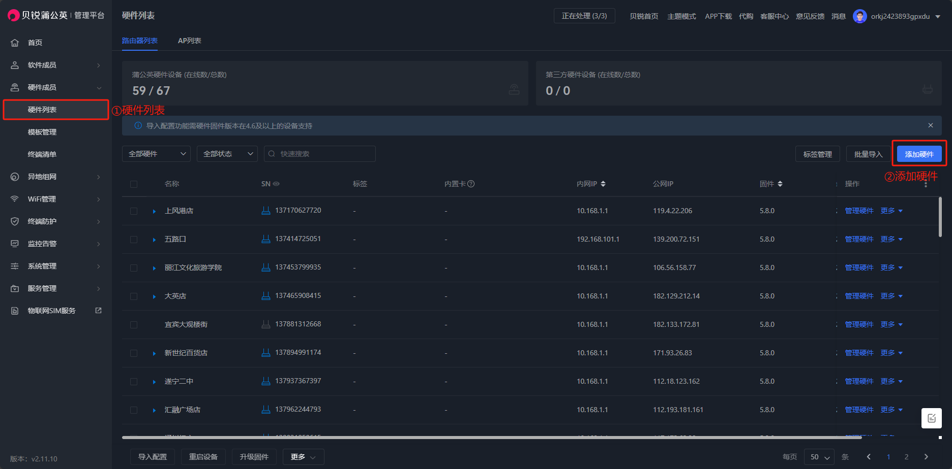
Task: Tick the checkbox for 上风港店 row
Action: tap(134, 211)
